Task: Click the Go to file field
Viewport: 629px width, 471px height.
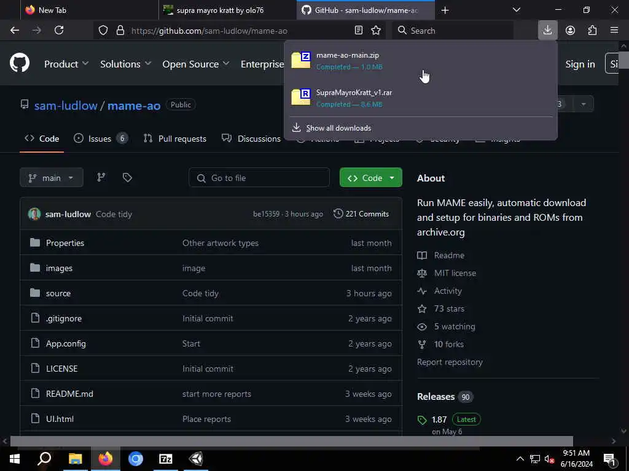Action: (x=259, y=178)
